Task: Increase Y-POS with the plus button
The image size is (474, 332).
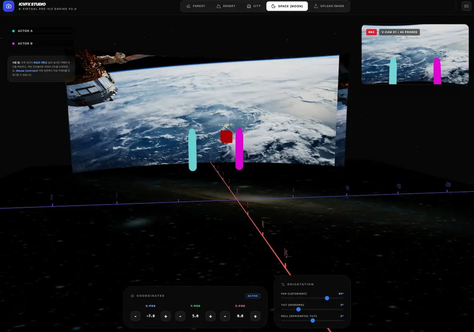Action: [210, 316]
